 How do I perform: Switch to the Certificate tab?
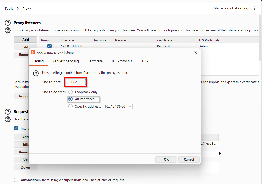click(95, 61)
